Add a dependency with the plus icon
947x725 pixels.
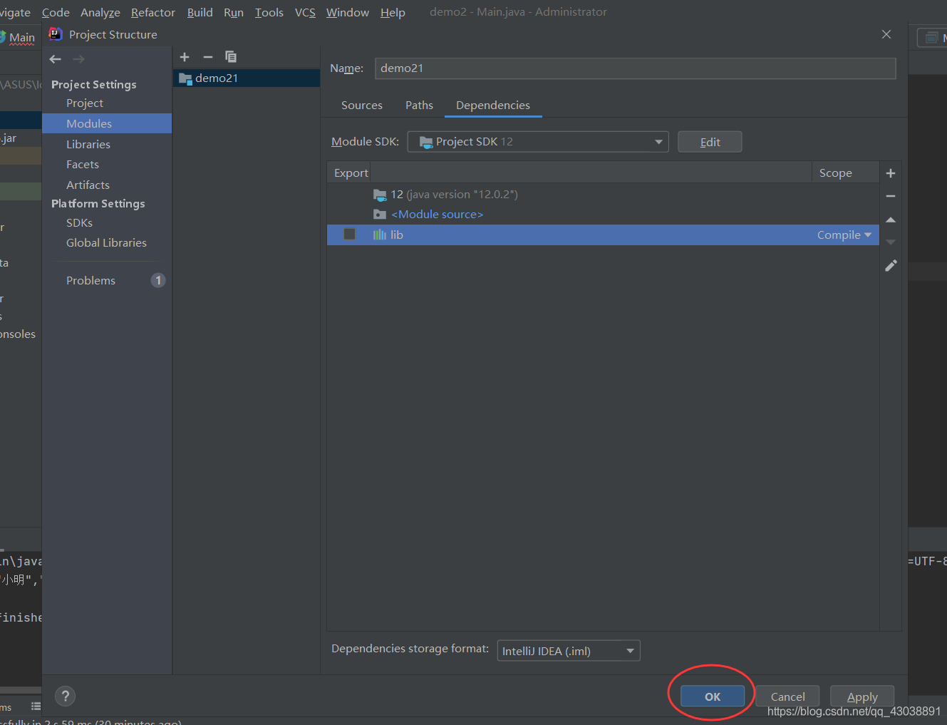click(x=891, y=173)
